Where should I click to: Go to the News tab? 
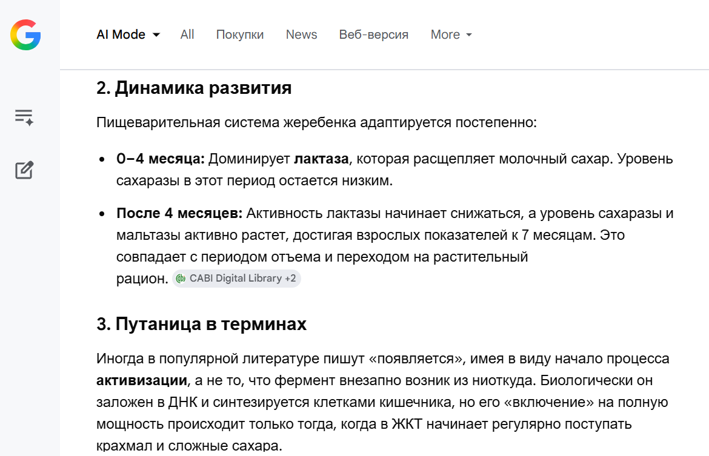[301, 35]
